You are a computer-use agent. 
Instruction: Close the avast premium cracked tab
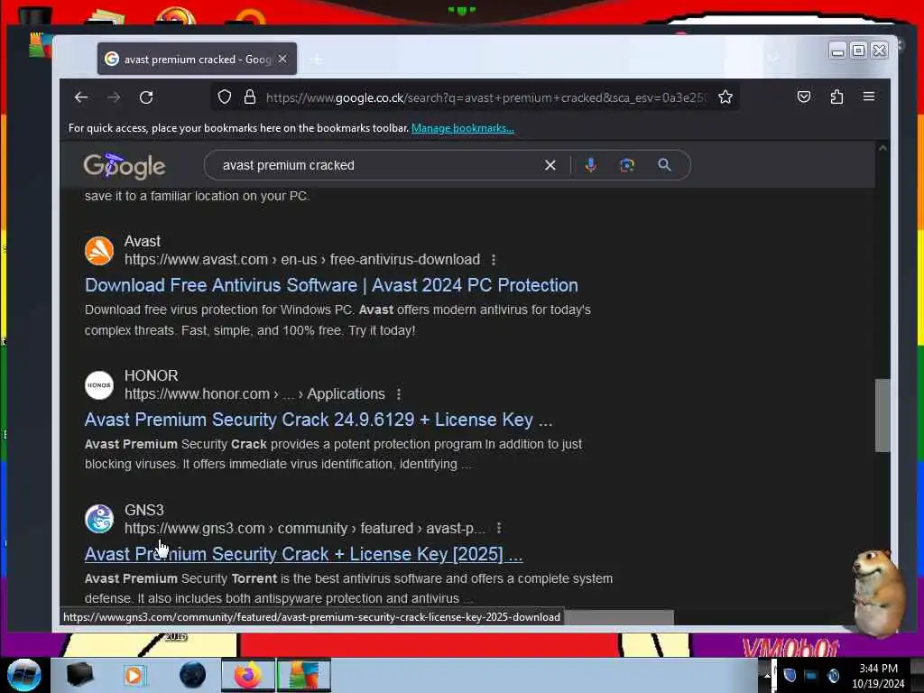282,59
